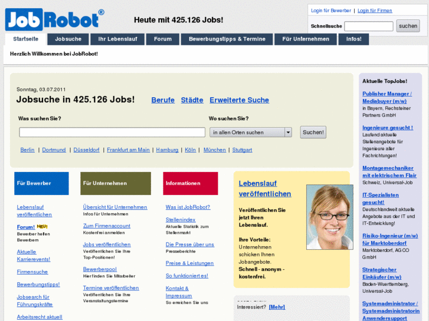The width and height of the screenshot is (429, 321).
Task: Open Zum Firmenaccount link
Action: point(107,226)
